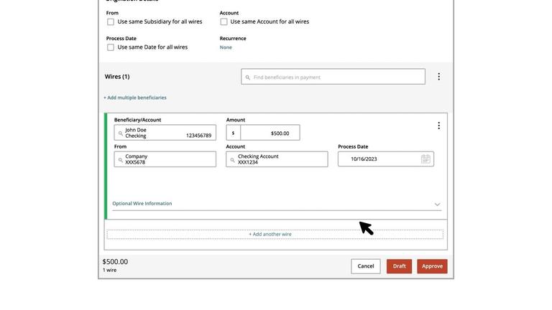The height and width of the screenshot is (310, 552).
Task: Open the wire entry three-dot menu
Action: 438,126
